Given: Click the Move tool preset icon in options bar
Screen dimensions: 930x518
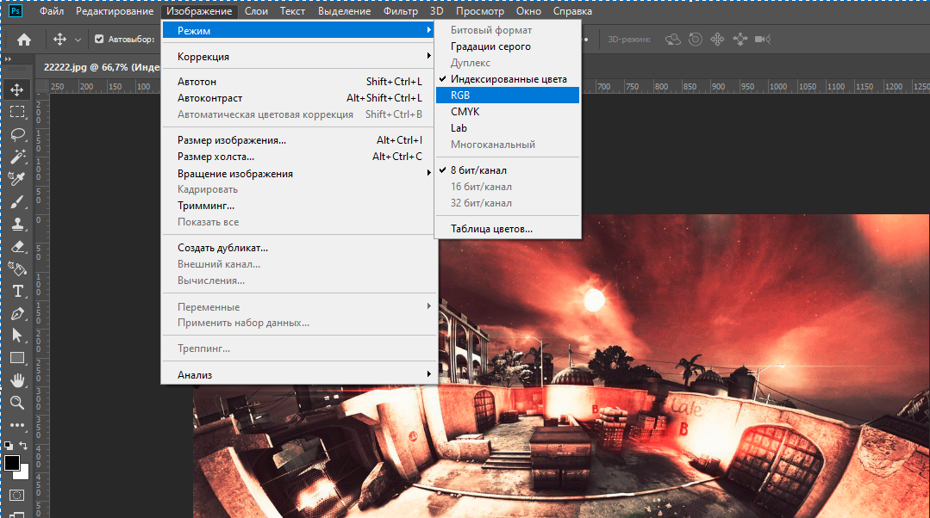Looking at the screenshot, I should (x=60, y=40).
